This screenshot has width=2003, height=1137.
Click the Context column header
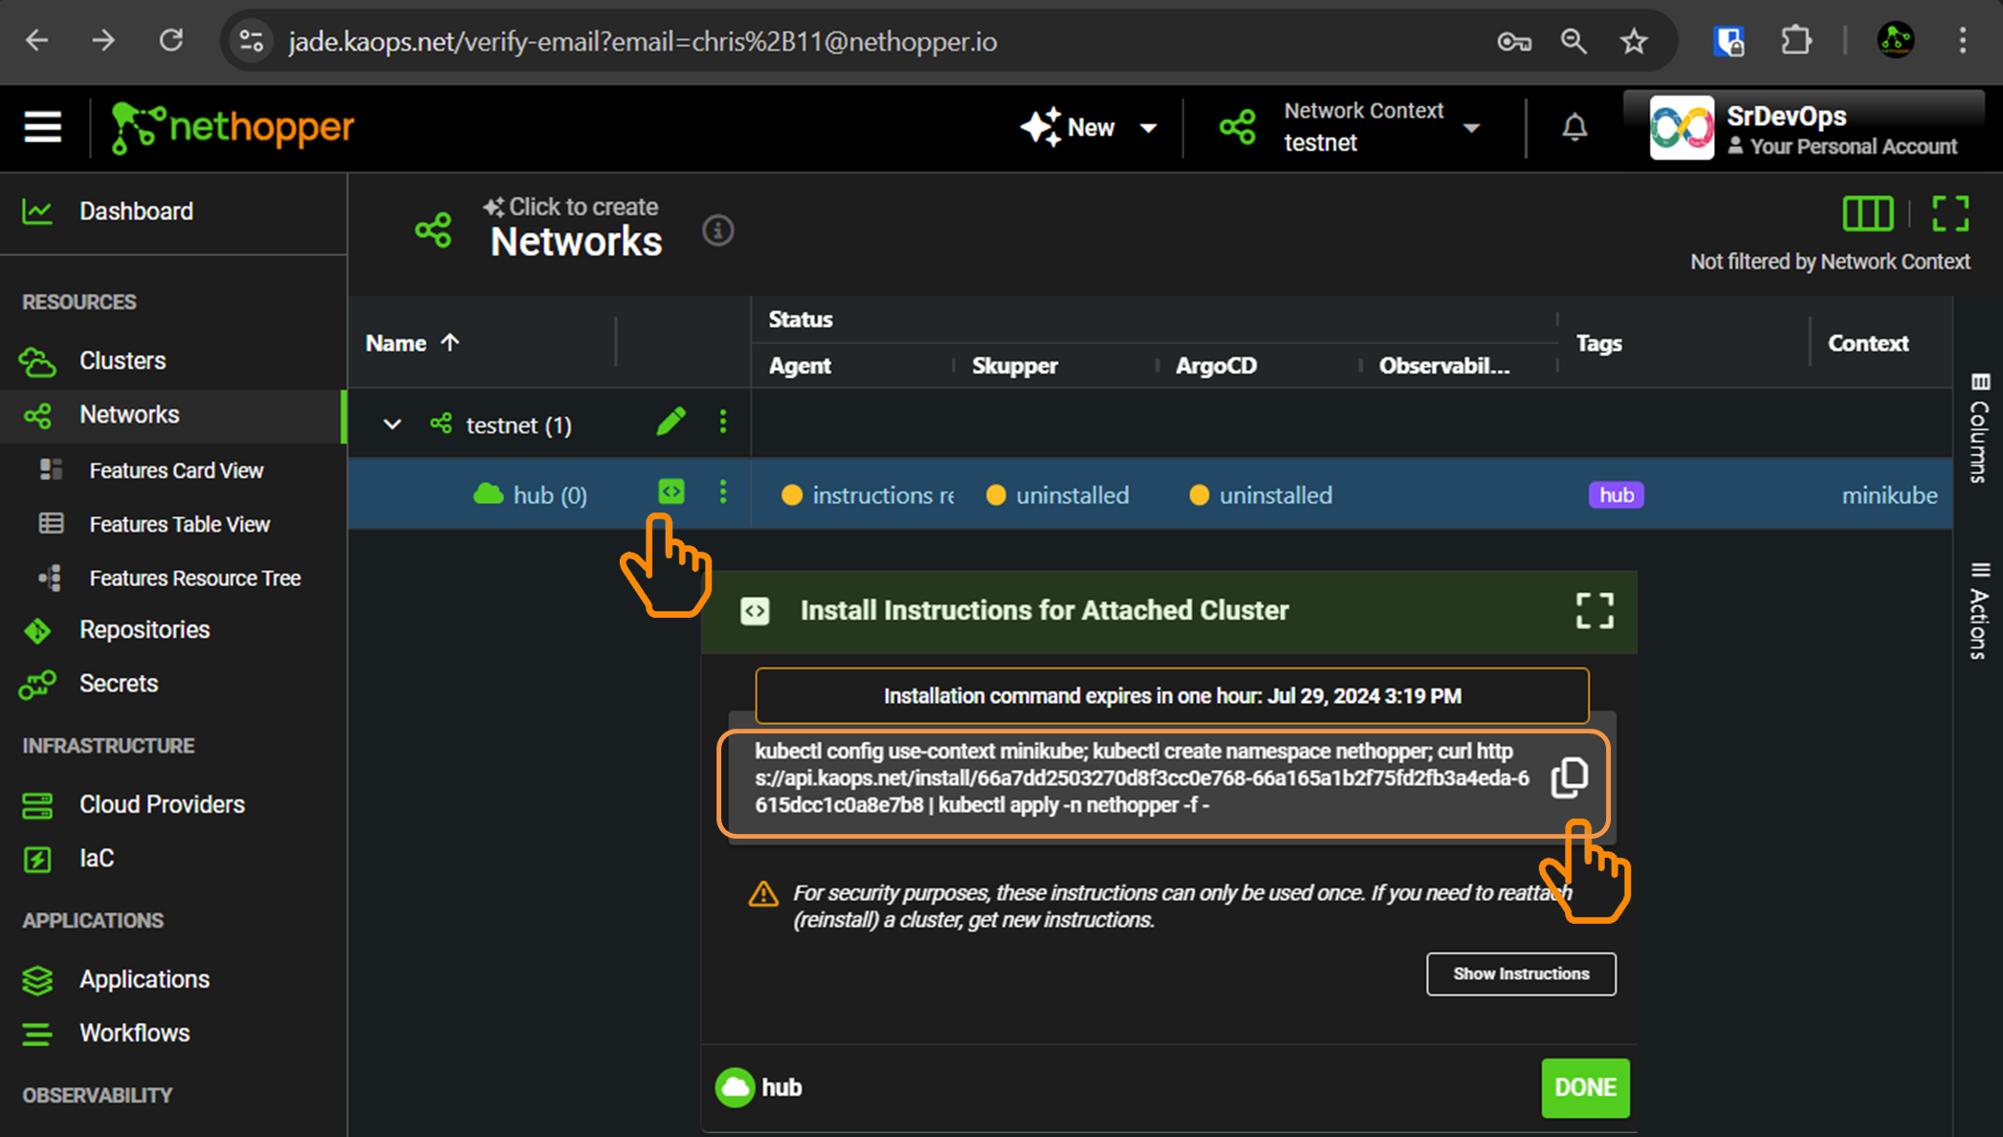(x=1868, y=342)
